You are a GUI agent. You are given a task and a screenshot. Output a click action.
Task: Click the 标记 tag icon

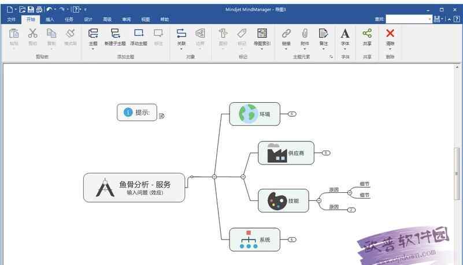click(242, 33)
